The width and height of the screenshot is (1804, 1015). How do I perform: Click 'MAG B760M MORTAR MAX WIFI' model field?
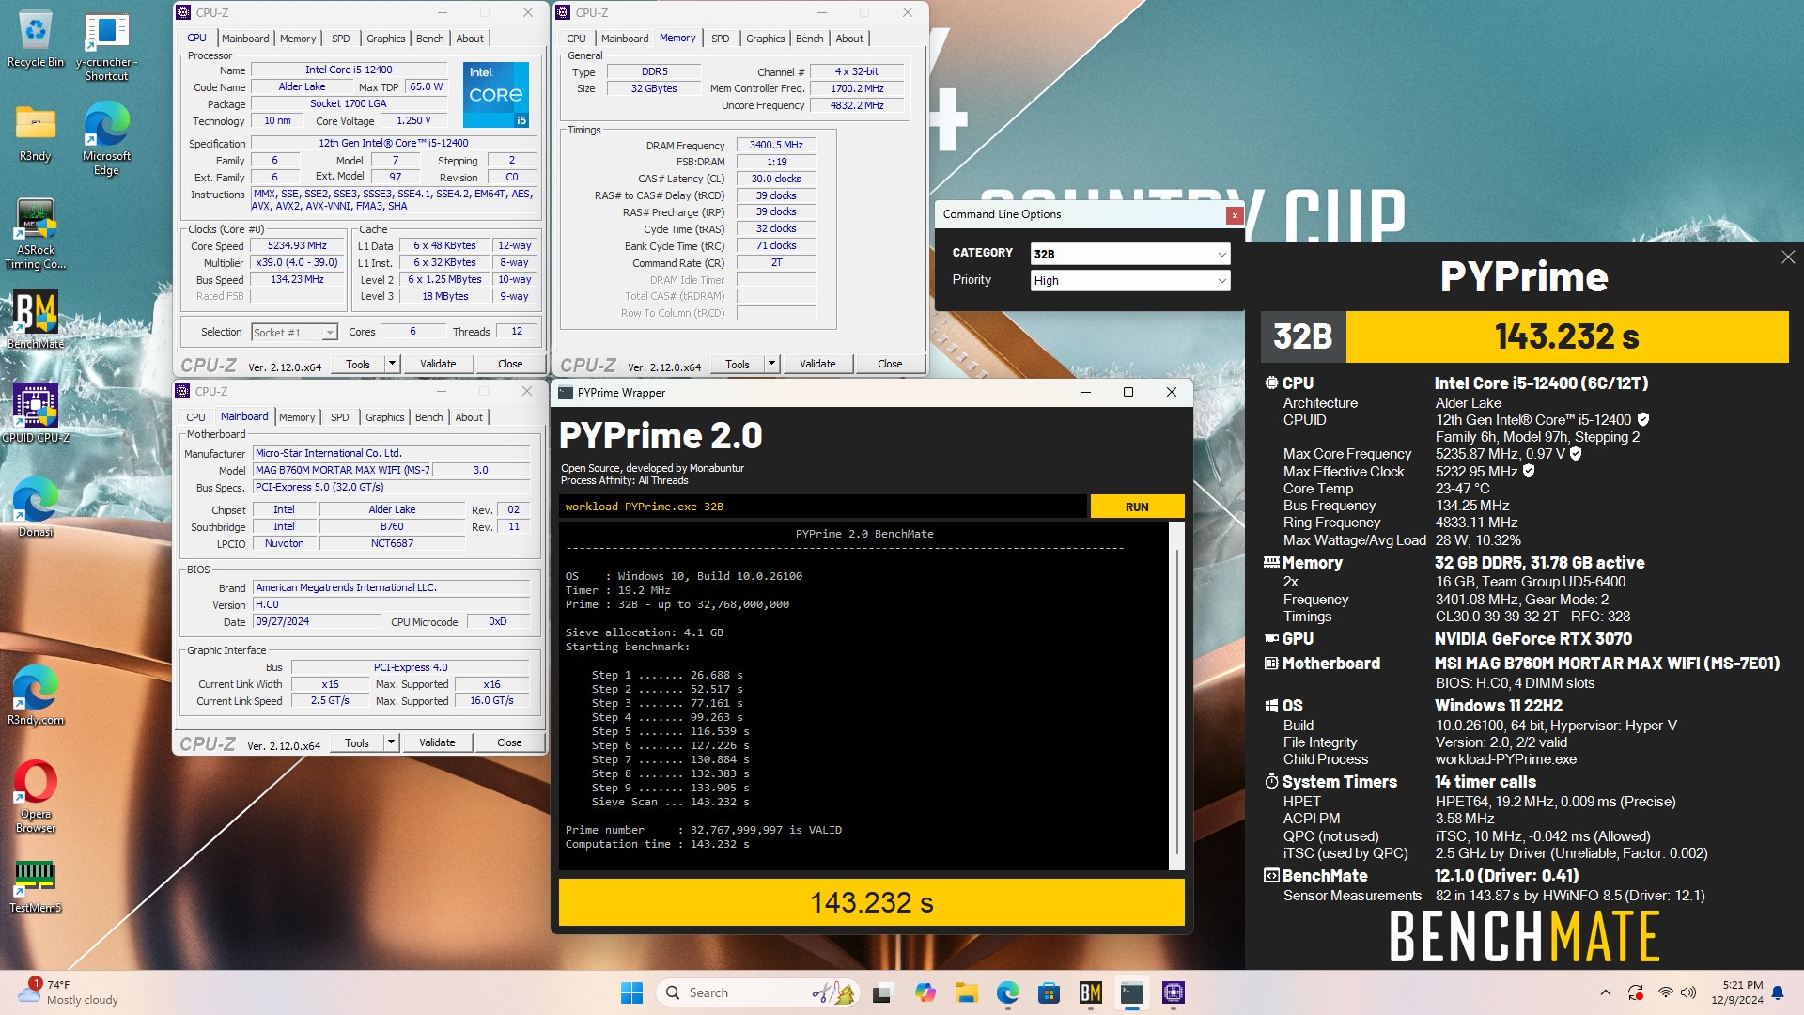[x=342, y=470]
